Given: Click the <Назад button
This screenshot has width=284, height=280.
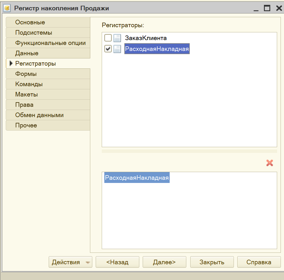Looking at the screenshot, I should (117, 262).
